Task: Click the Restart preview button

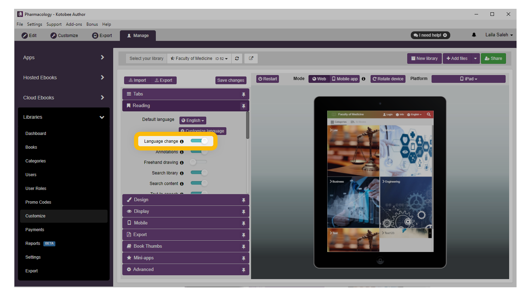Action: tap(268, 79)
